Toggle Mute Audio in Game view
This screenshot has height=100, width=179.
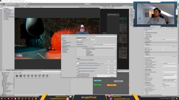point(89,7)
